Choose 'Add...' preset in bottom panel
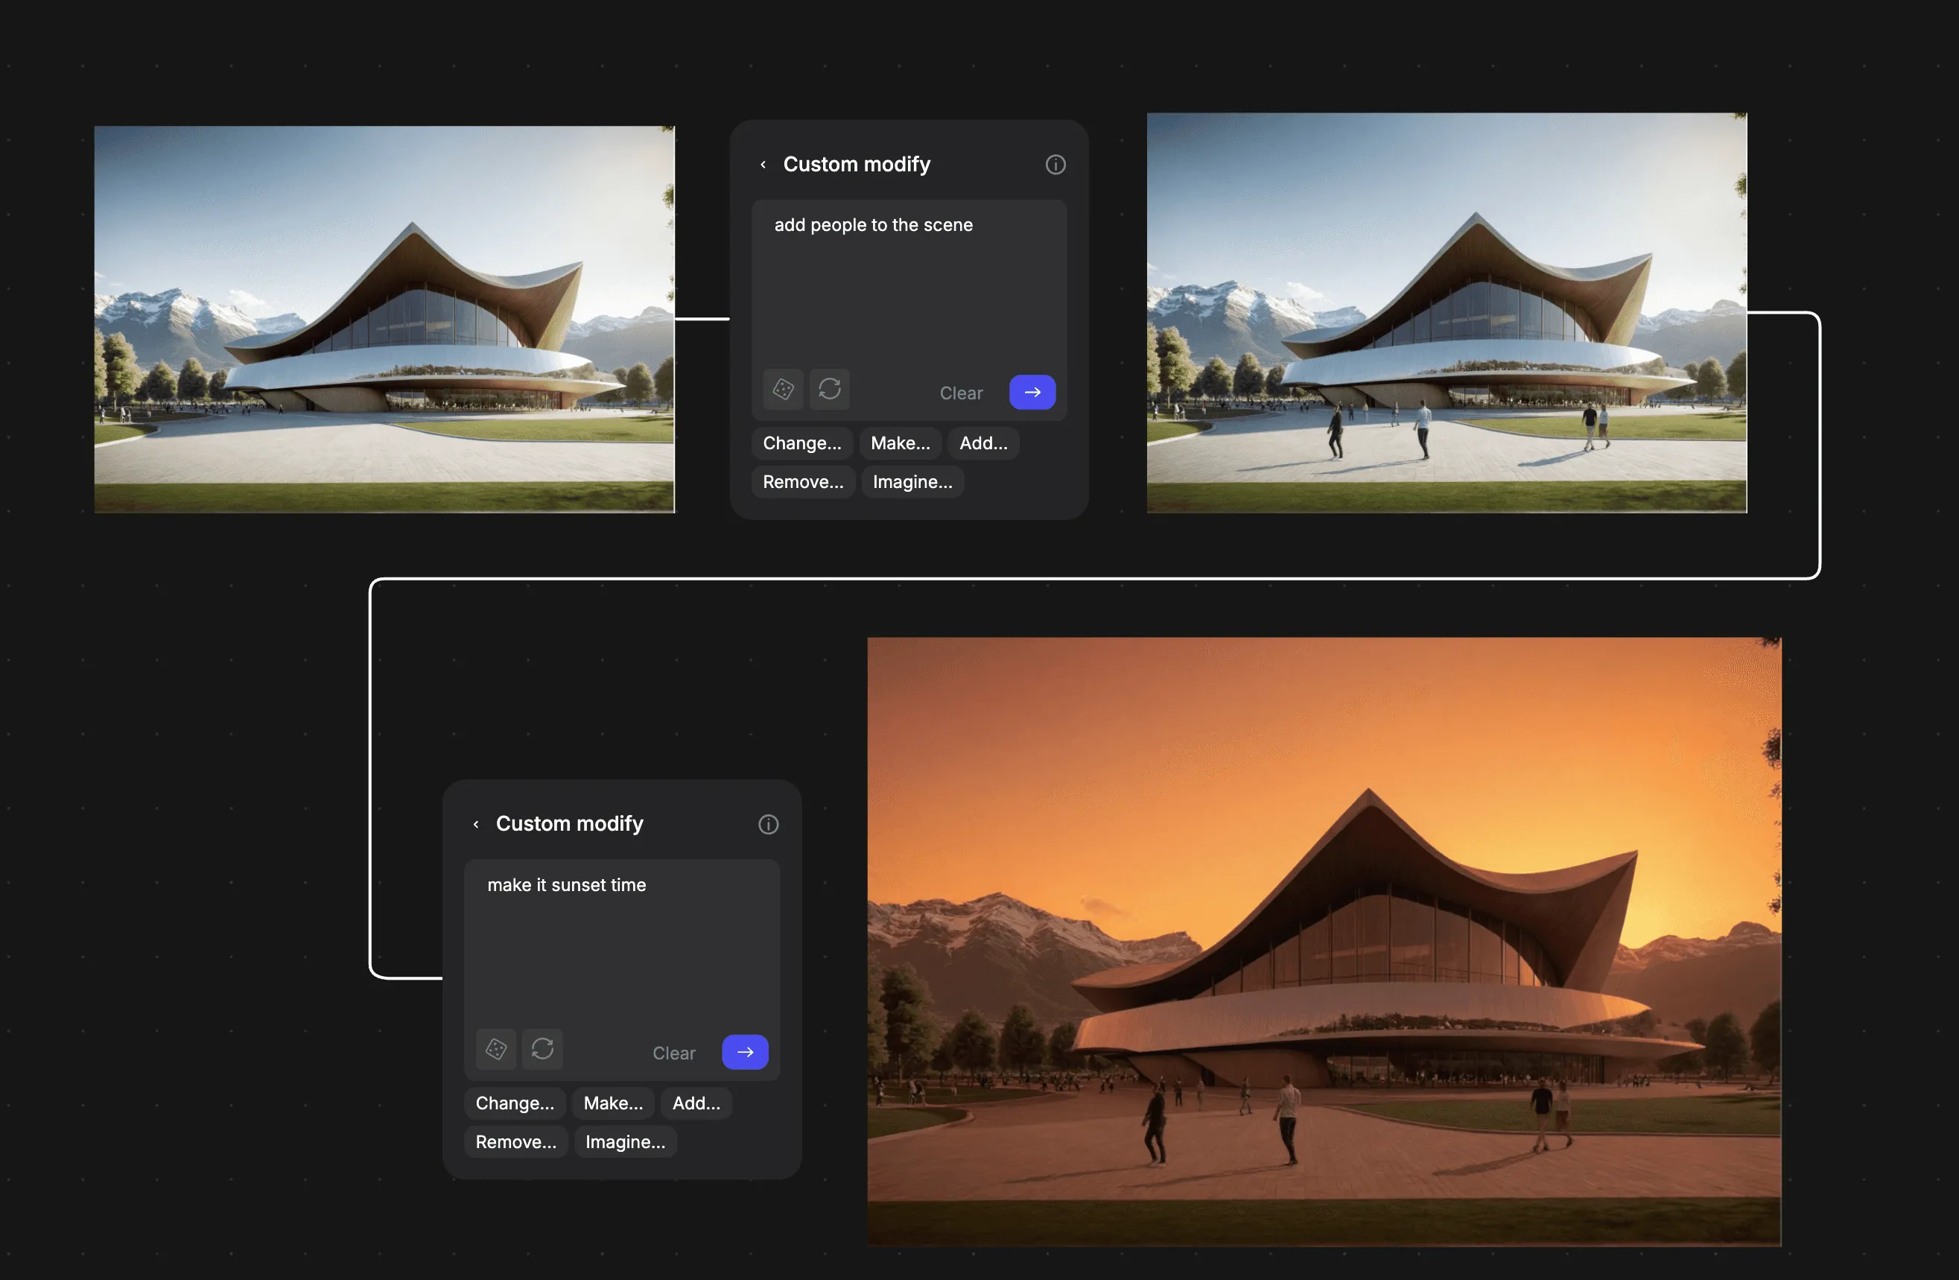The width and height of the screenshot is (1959, 1280). click(x=696, y=1104)
